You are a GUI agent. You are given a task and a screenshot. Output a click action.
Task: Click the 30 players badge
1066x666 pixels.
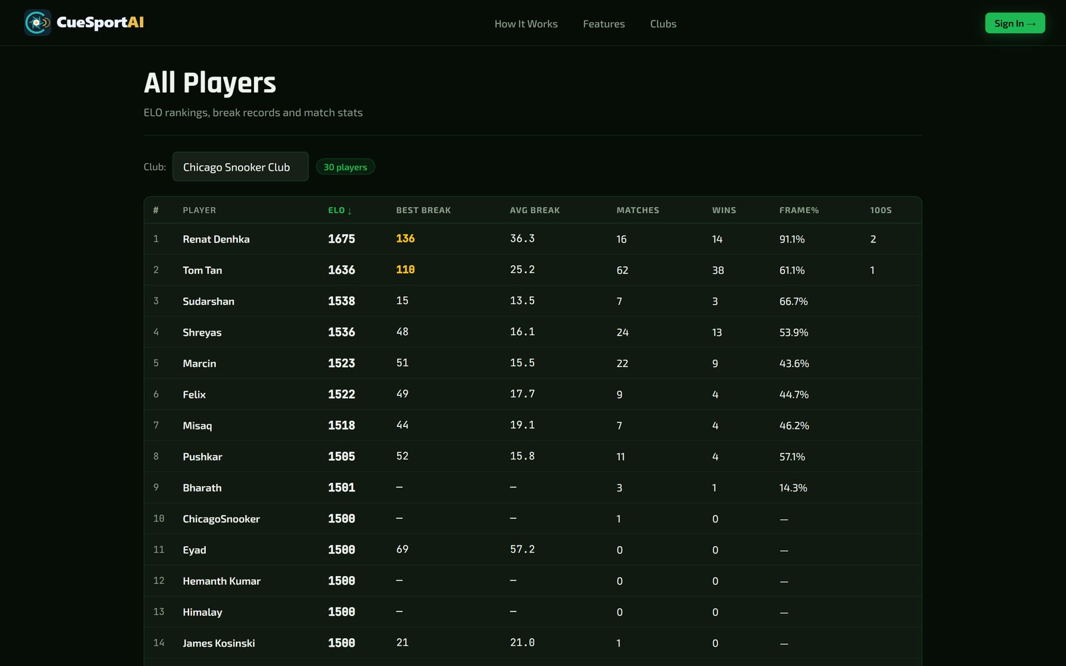pos(345,167)
